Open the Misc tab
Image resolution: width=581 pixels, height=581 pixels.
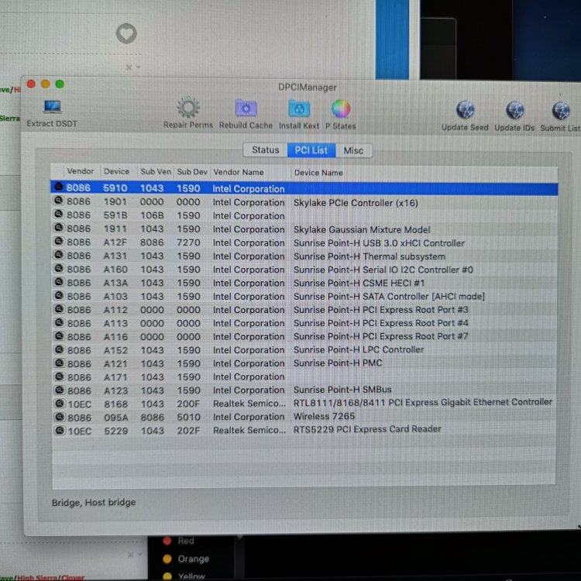coord(353,151)
